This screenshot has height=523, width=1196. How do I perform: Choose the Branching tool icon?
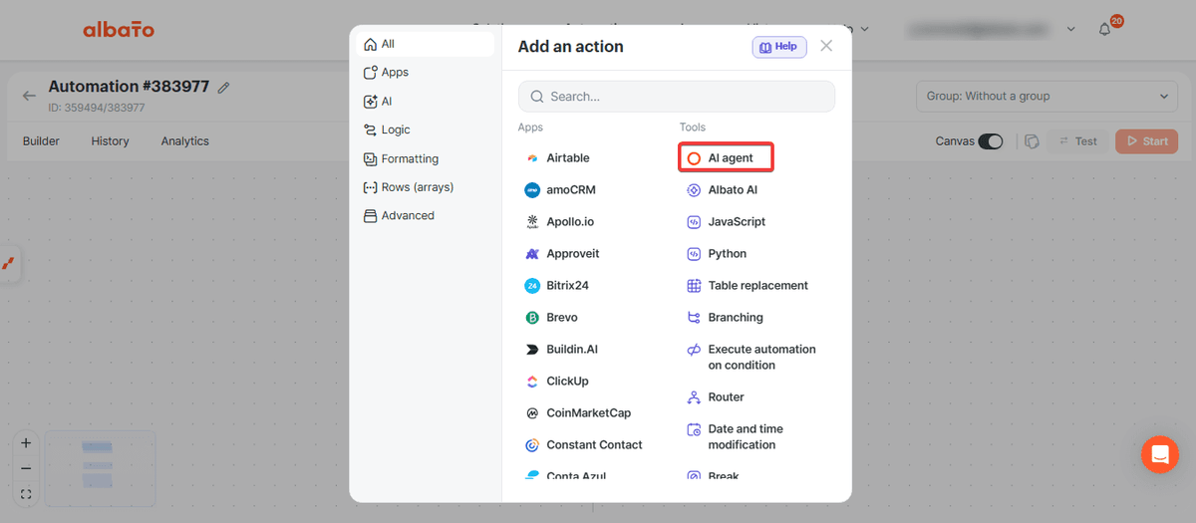(x=694, y=318)
